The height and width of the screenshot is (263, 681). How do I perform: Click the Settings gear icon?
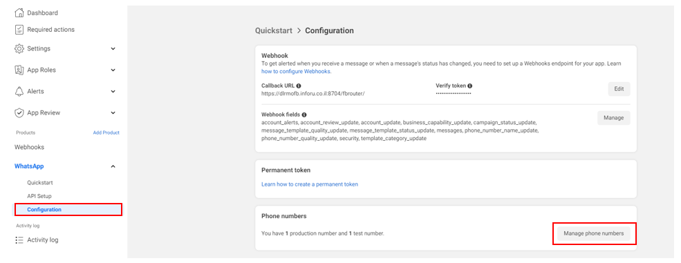pyautogui.click(x=19, y=48)
